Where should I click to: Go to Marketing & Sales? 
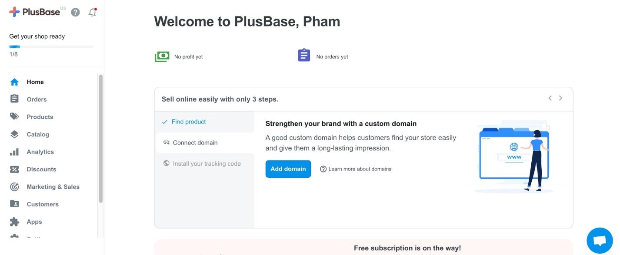(53, 187)
